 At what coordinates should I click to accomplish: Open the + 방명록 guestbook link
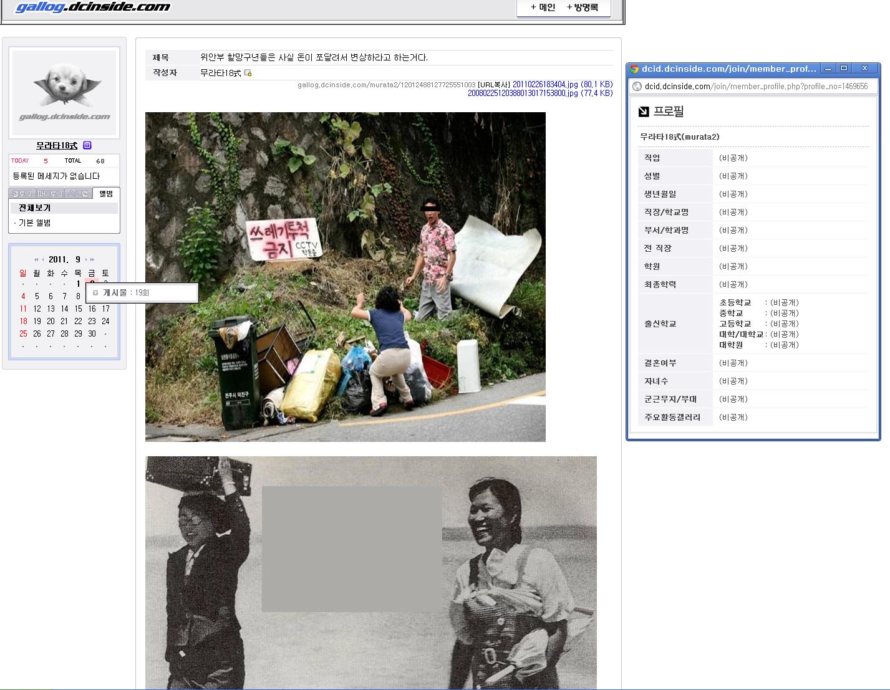point(582,7)
